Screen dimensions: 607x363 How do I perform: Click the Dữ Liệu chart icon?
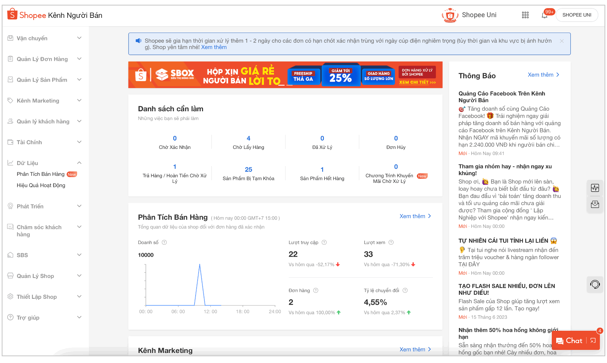(10, 163)
